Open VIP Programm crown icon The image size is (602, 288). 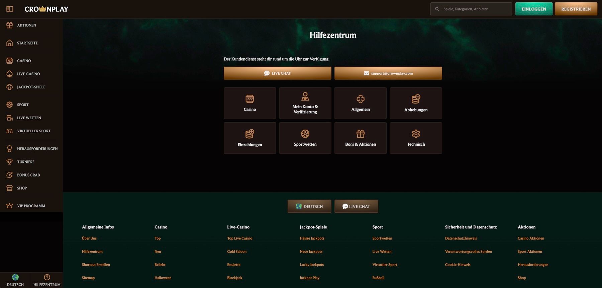[10, 206]
